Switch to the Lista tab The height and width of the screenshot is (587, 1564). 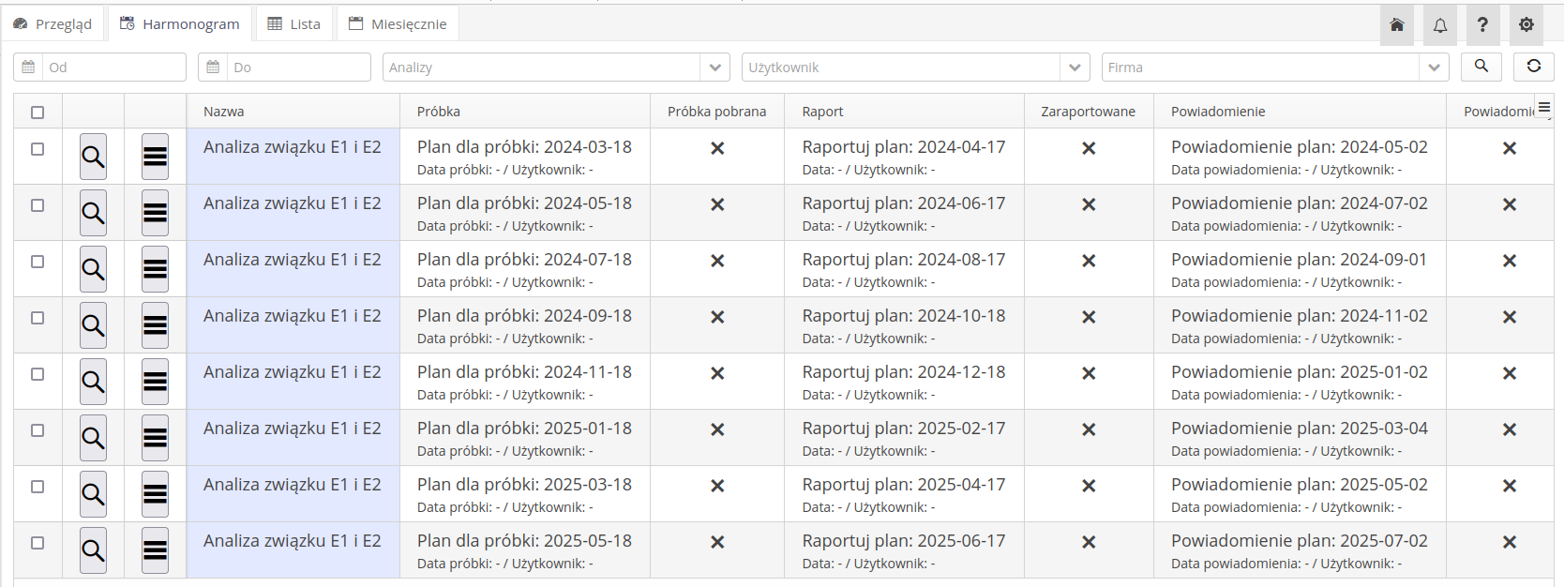[x=294, y=24]
